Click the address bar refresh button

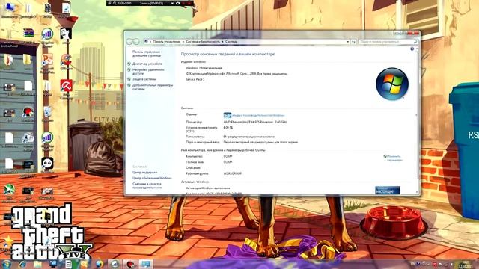pyautogui.click(x=353, y=42)
